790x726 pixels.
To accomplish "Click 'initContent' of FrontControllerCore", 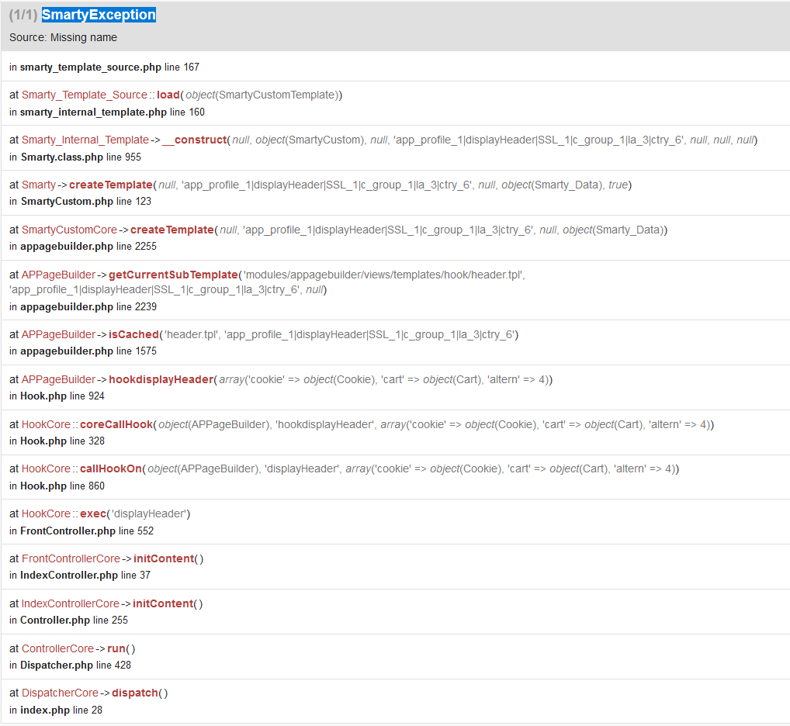I will [x=164, y=558].
